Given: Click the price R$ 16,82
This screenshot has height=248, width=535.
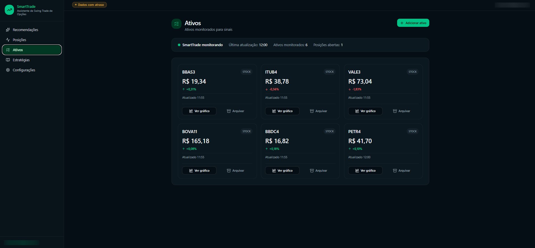Looking at the screenshot, I should click(277, 141).
